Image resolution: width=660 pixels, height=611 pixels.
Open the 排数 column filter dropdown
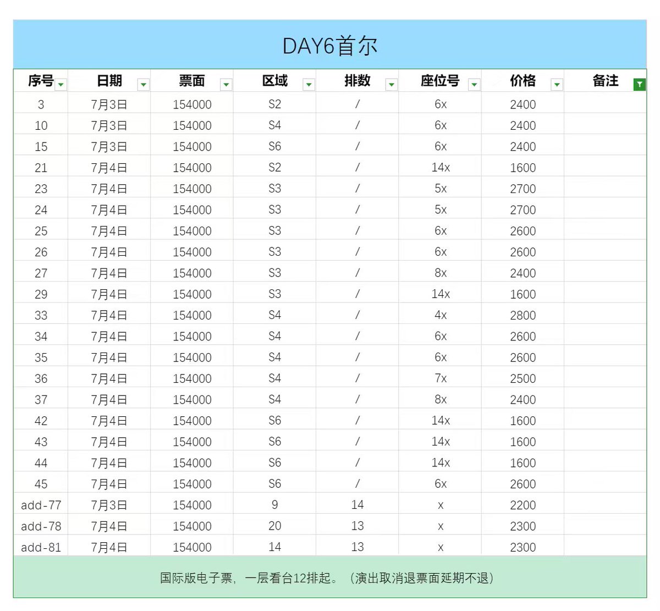(392, 85)
